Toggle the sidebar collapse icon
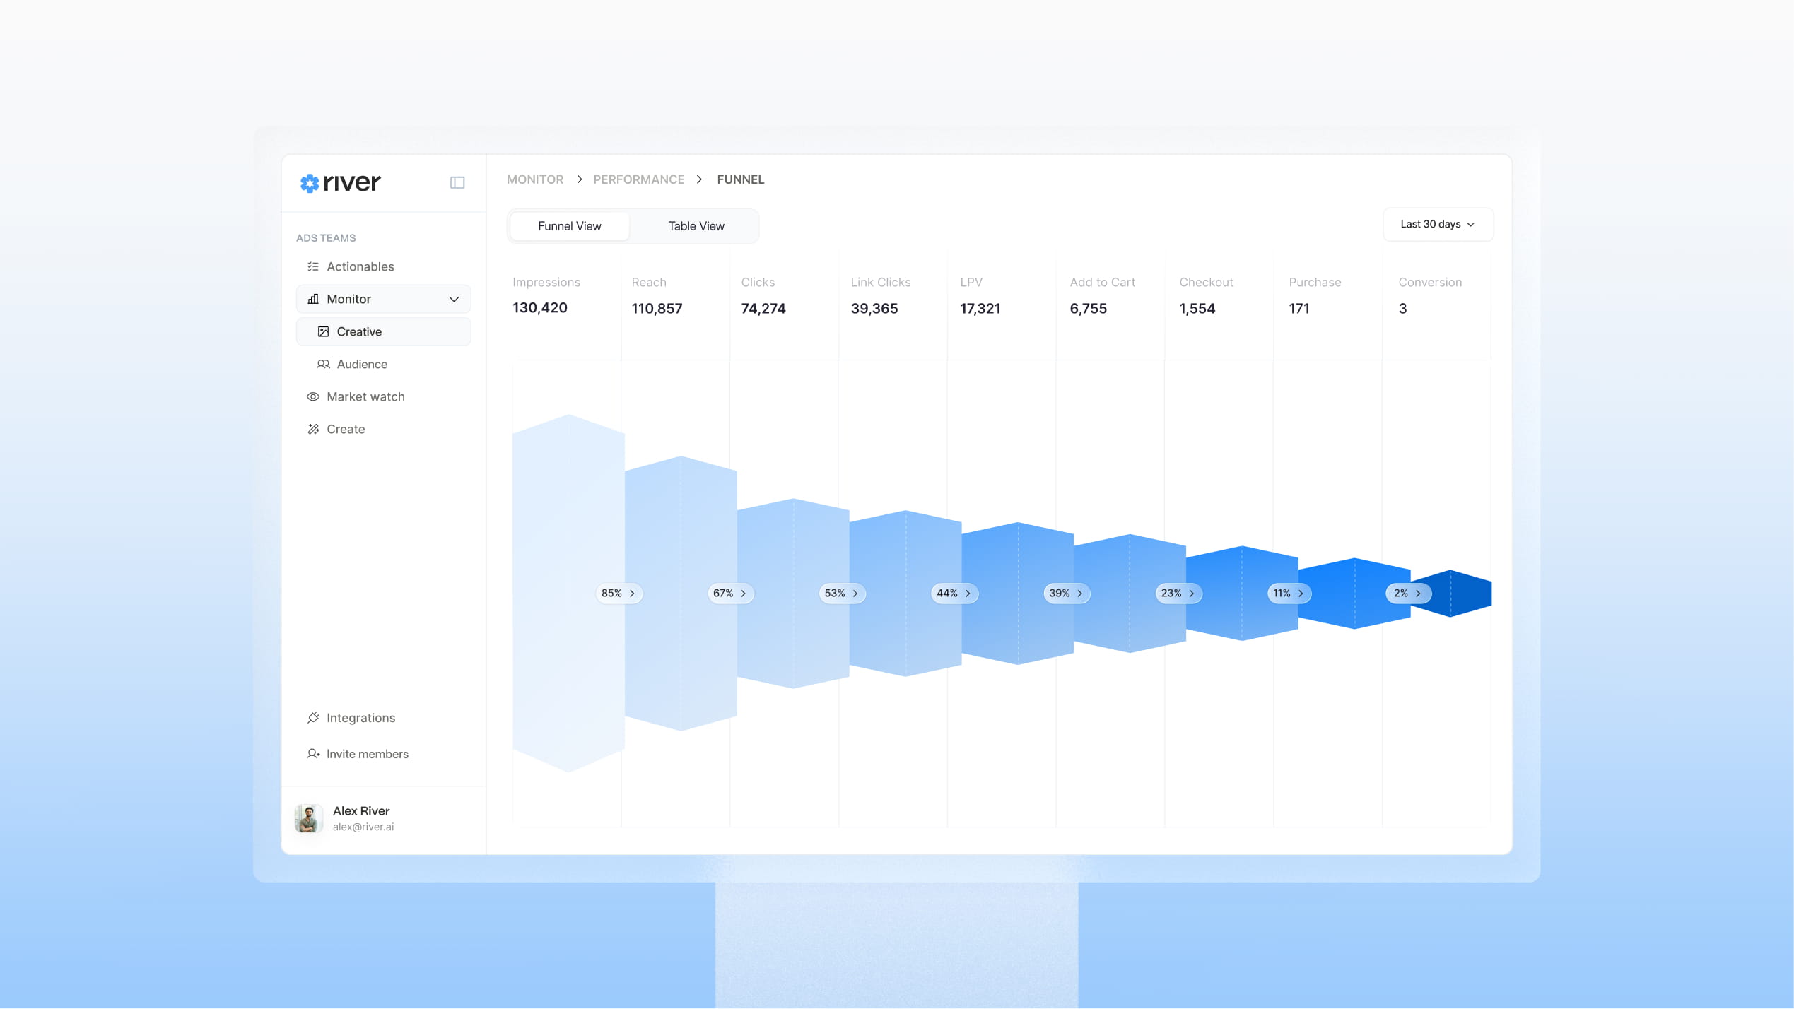The image size is (1794, 1009). point(457,183)
